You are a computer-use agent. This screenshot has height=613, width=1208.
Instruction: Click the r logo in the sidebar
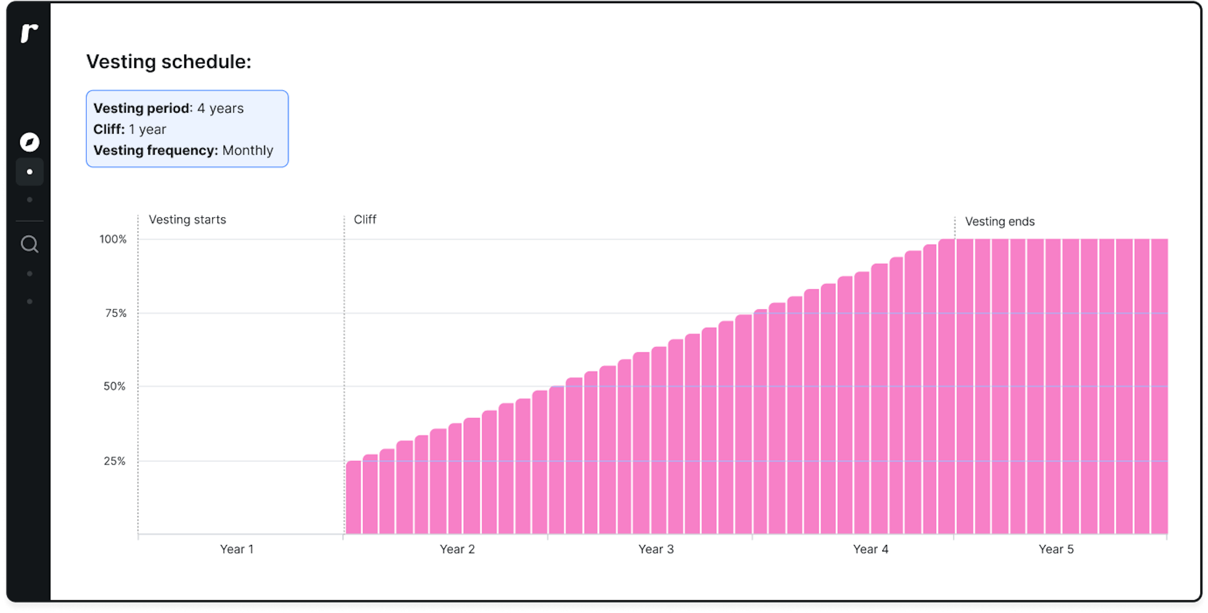[30, 33]
